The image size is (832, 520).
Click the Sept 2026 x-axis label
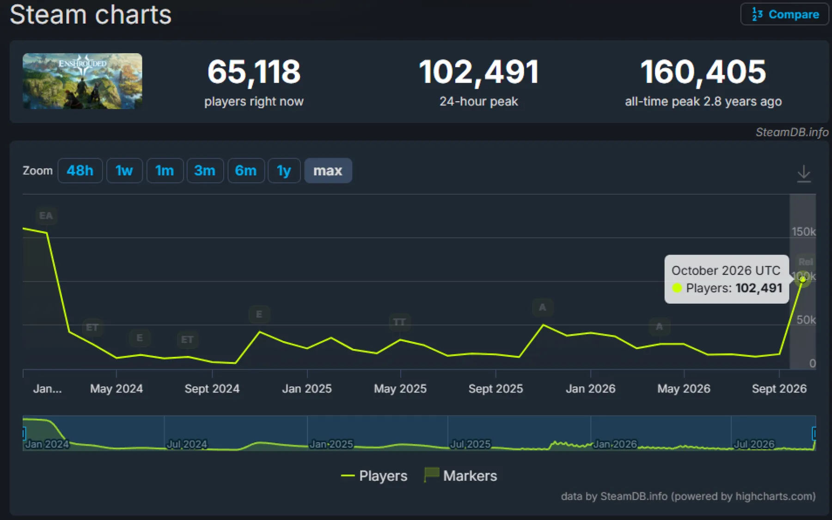779,389
